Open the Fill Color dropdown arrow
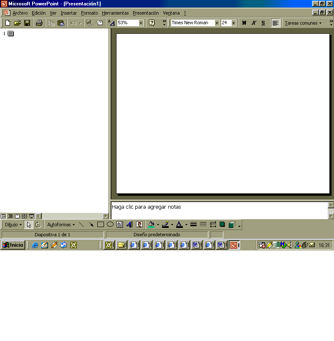The width and height of the screenshot is (334, 341). click(158, 225)
